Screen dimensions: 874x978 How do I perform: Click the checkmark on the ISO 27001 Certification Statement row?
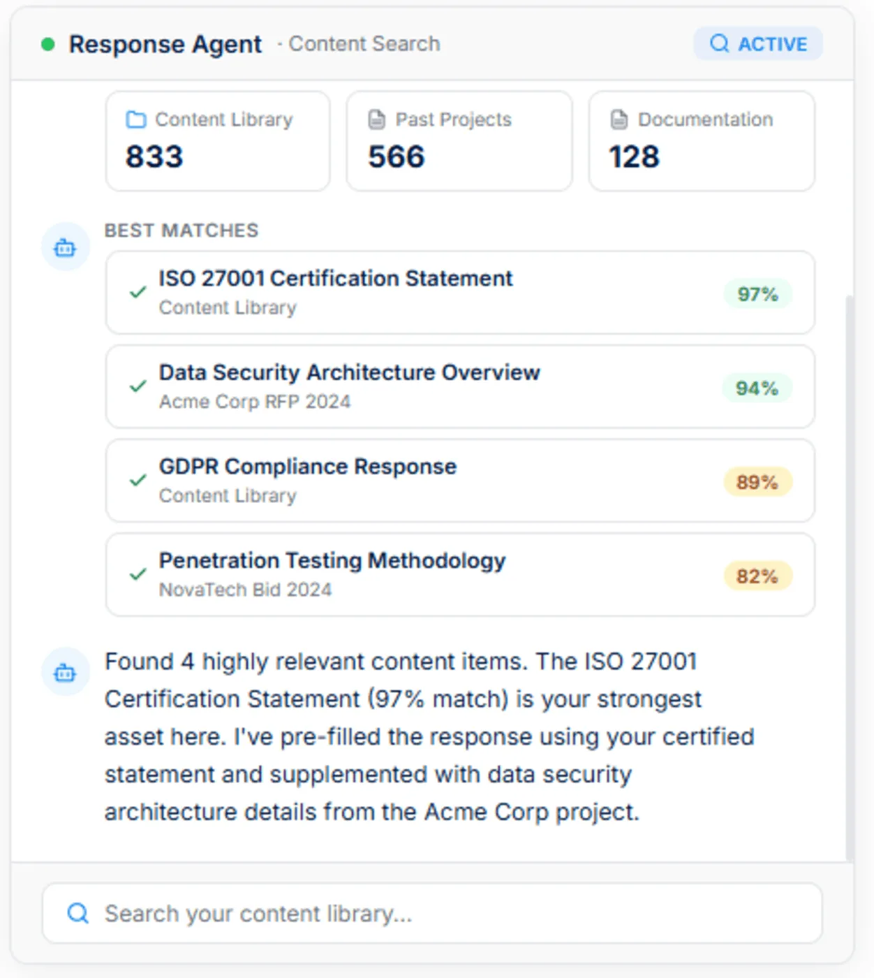(x=138, y=292)
